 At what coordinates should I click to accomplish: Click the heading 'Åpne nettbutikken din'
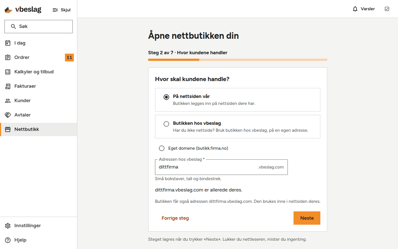pyautogui.click(x=193, y=36)
